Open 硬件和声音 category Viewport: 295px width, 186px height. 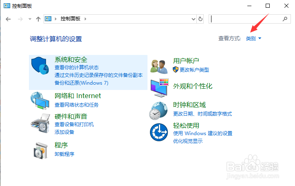(x=71, y=116)
